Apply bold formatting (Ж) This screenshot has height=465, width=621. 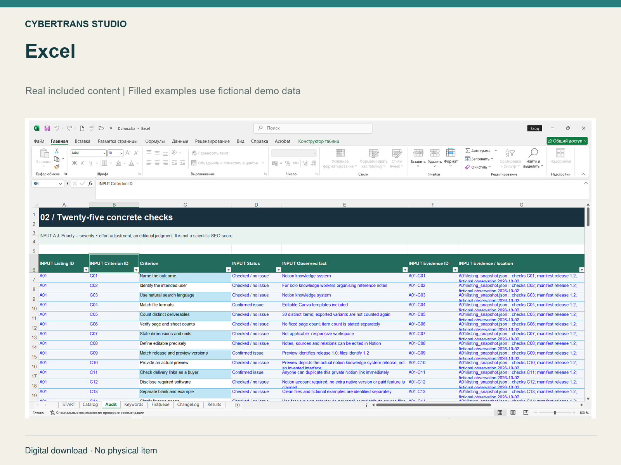(75, 163)
